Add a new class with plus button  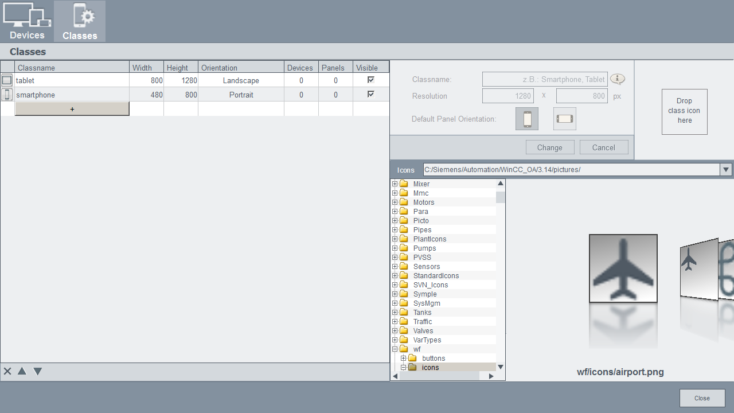pos(72,109)
